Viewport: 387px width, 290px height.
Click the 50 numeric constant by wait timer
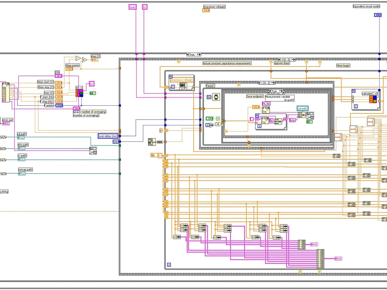tap(209, 97)
